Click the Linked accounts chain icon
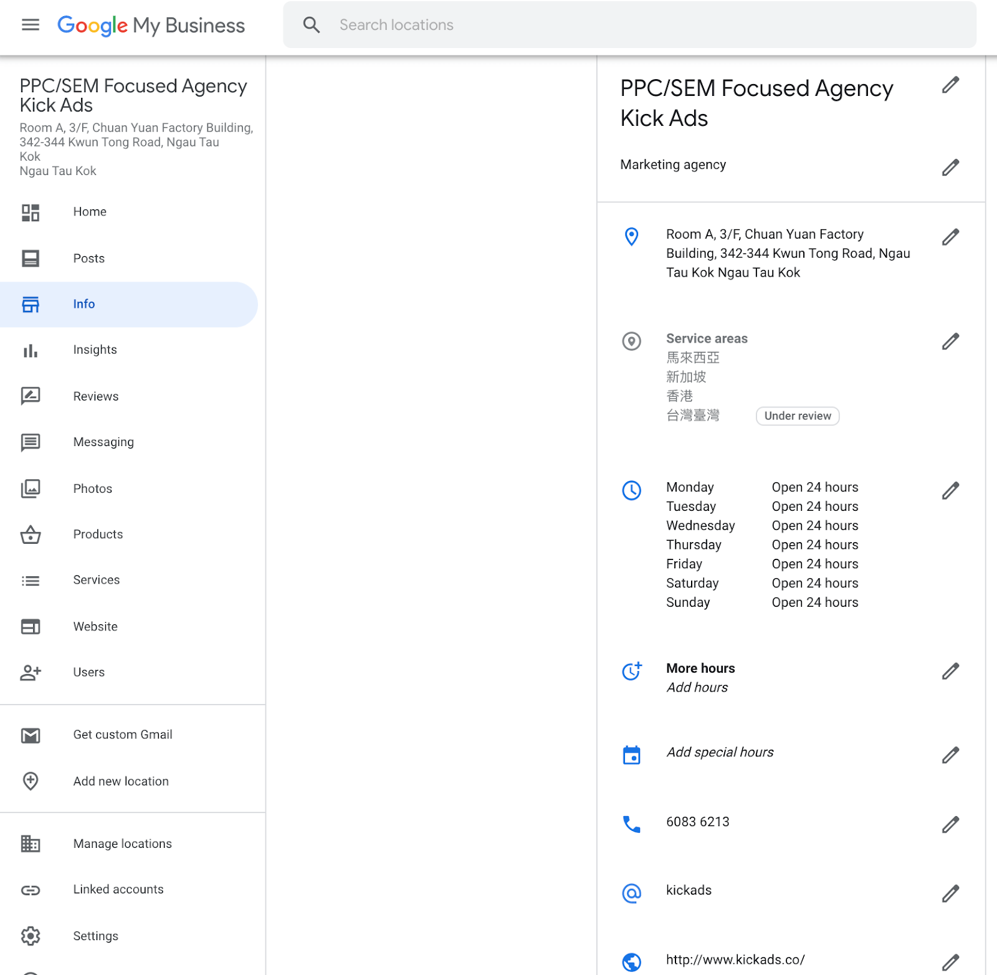The width and height of the screenshot is (997, 975). point(31,890)
